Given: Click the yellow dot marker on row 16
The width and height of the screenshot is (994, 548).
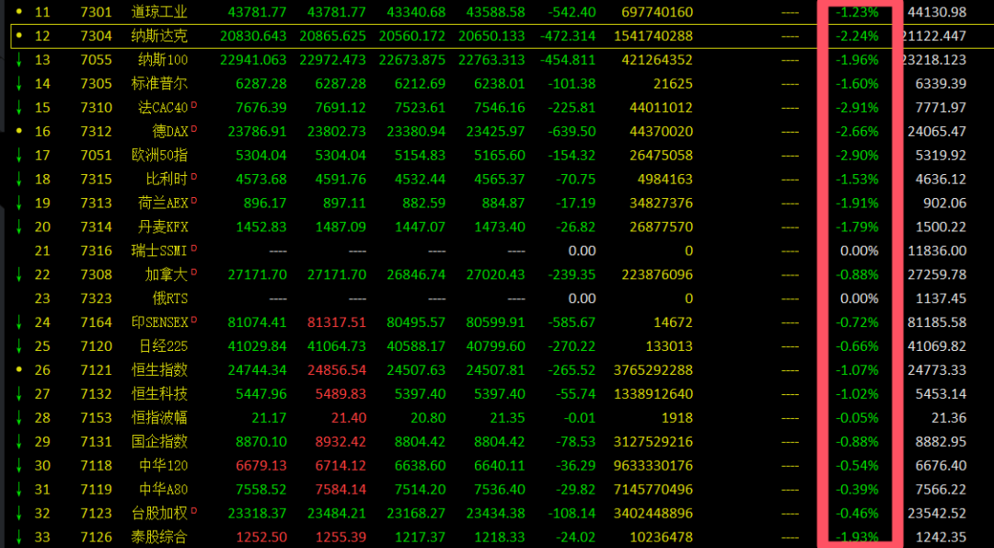Looking at the screenshot, I should 18,131.
